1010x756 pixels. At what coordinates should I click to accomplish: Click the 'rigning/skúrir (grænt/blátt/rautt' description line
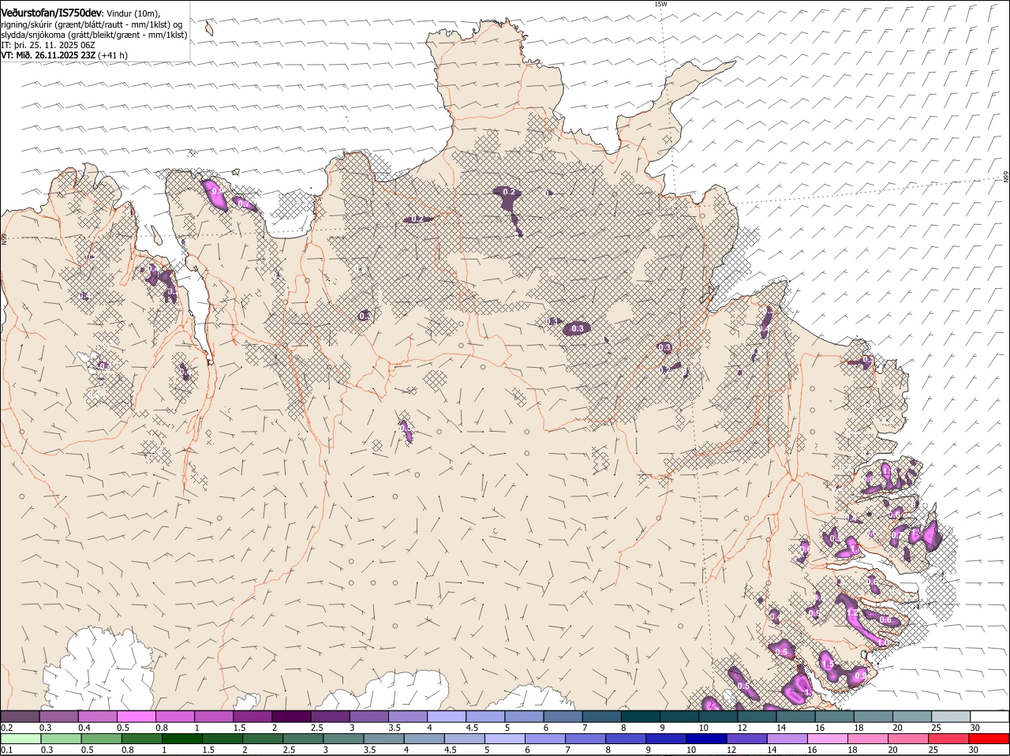pyautogui.click(x=91, y=24)
